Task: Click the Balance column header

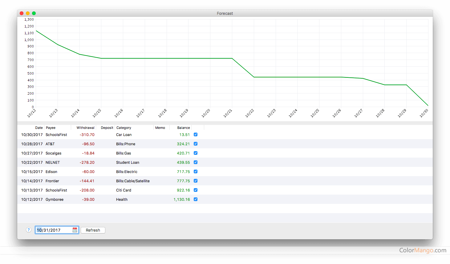Action: [x=183, y=128]
